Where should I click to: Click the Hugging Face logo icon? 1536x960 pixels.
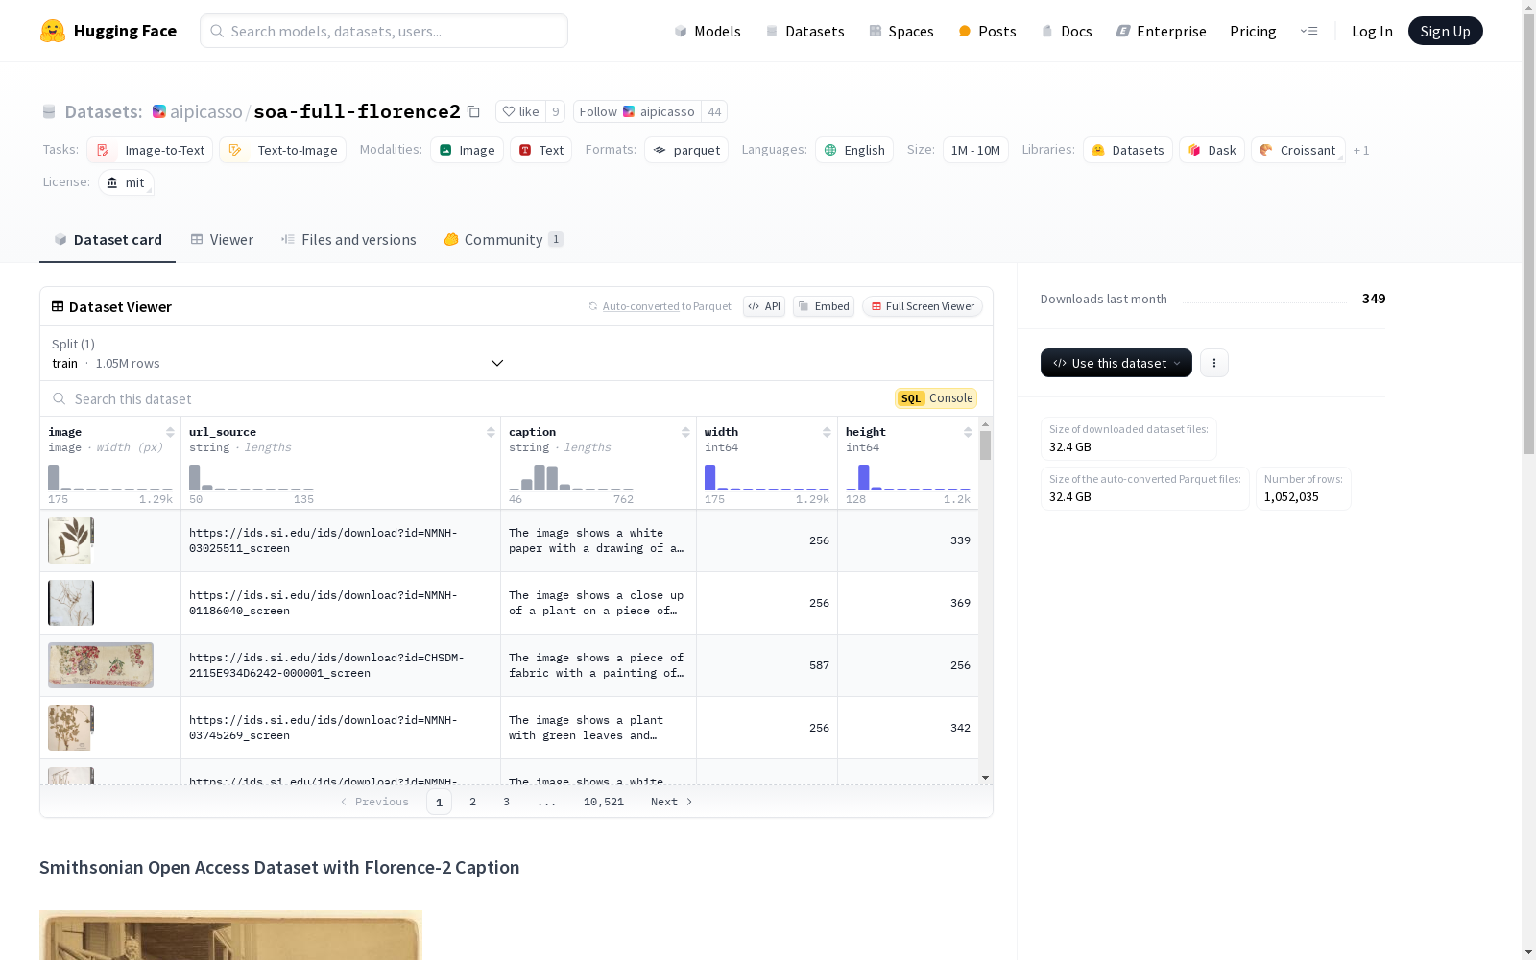(x=53, y=31)
